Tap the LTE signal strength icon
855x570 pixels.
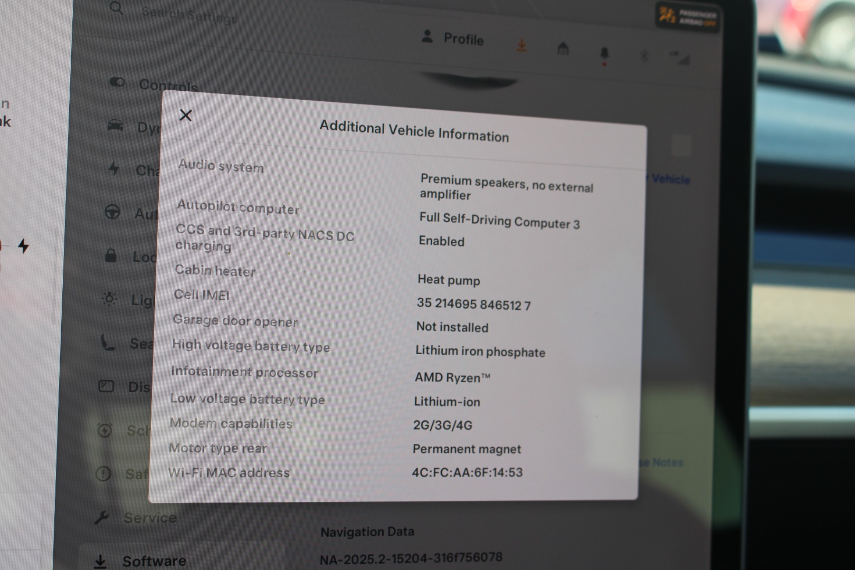pyautogui.click(x=681, y=58)
